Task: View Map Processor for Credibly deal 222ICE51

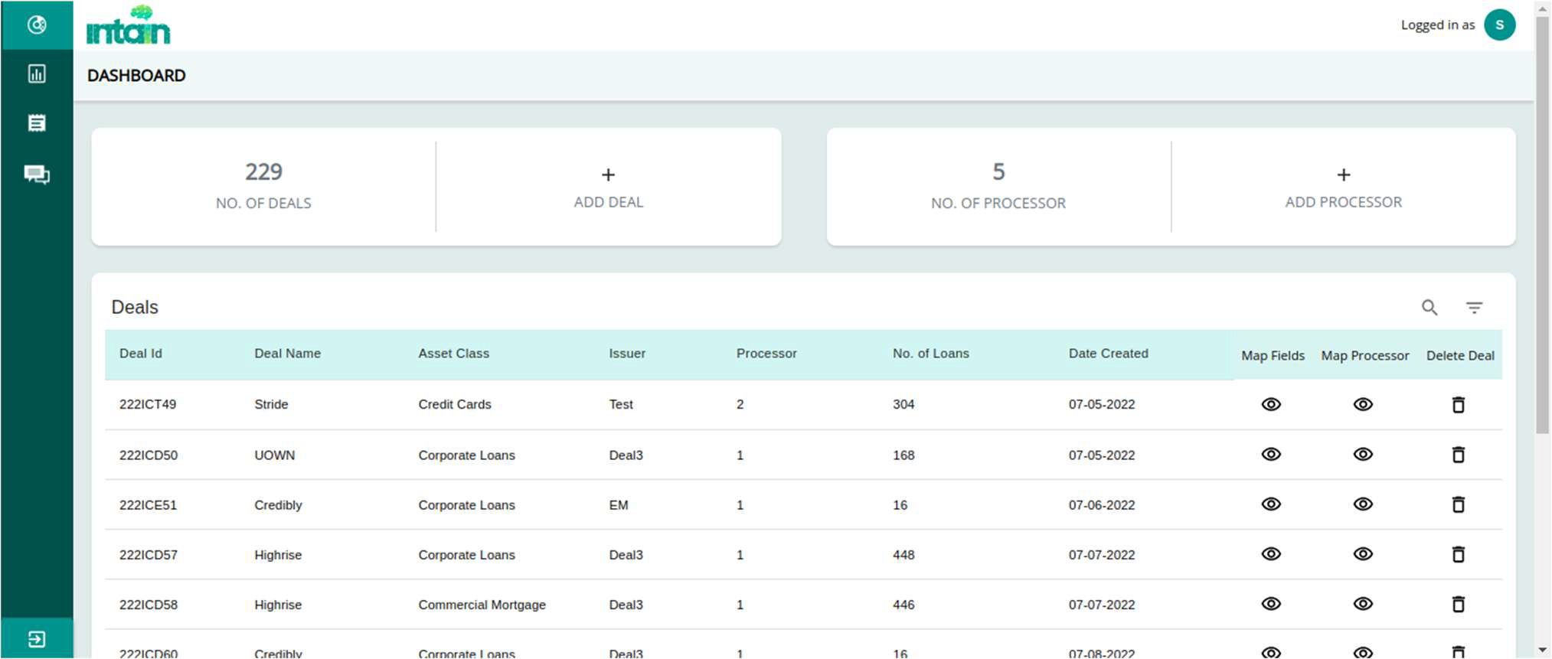Action: pyautogui.click(x=1363, y=505)
